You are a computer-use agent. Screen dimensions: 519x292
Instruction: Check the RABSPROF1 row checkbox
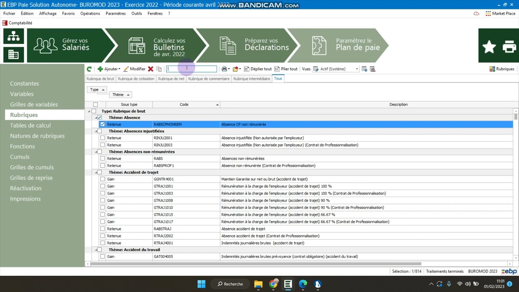click(102, 165)
